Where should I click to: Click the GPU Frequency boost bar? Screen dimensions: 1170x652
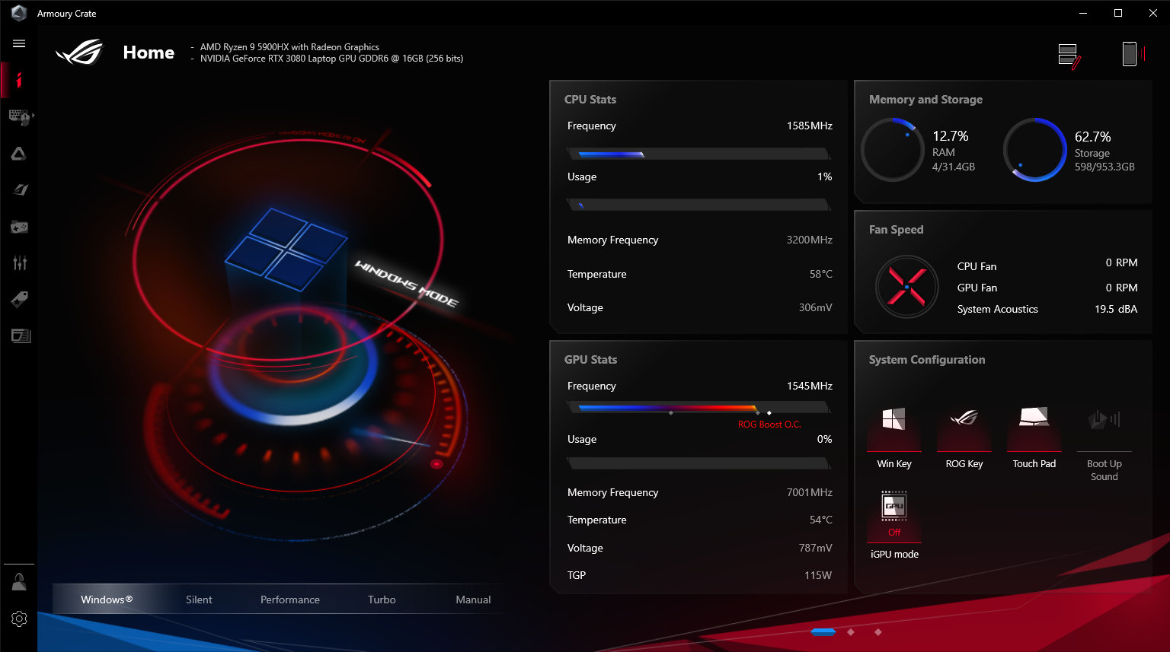(x=698, y=408)
